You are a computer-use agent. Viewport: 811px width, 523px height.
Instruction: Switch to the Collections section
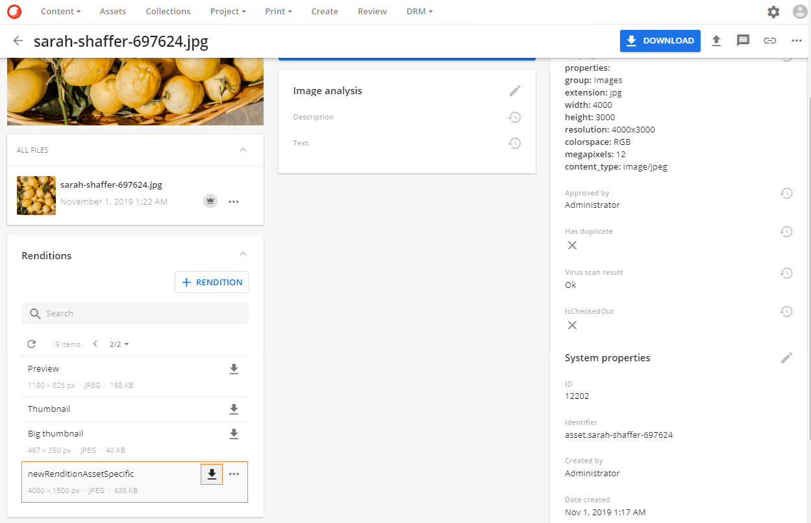[x=168, y=11]
